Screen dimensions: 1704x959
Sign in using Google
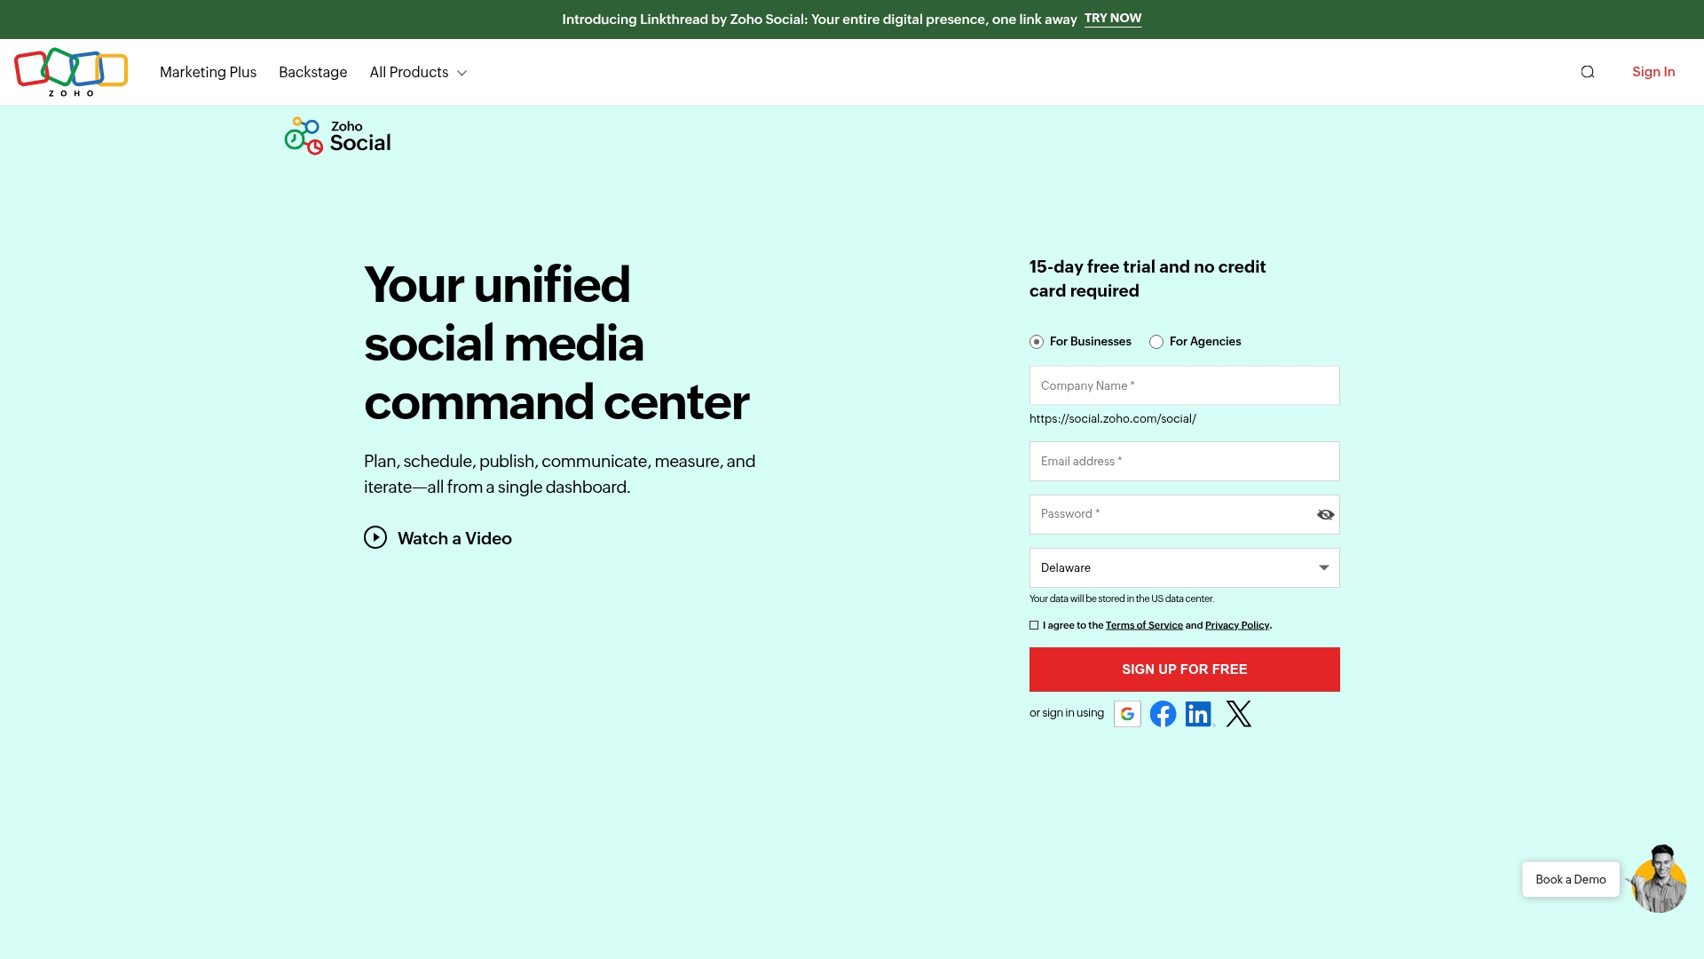point(1127,713)
